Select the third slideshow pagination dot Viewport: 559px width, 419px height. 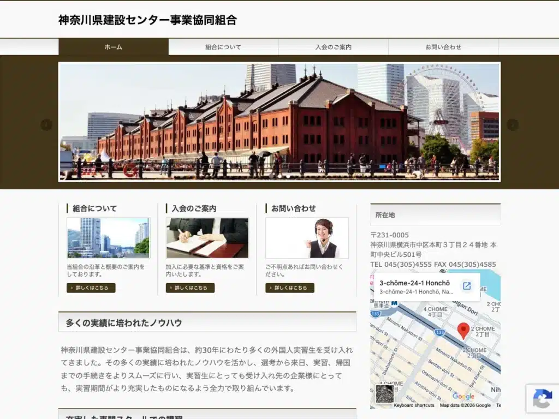tap(288, 176)
